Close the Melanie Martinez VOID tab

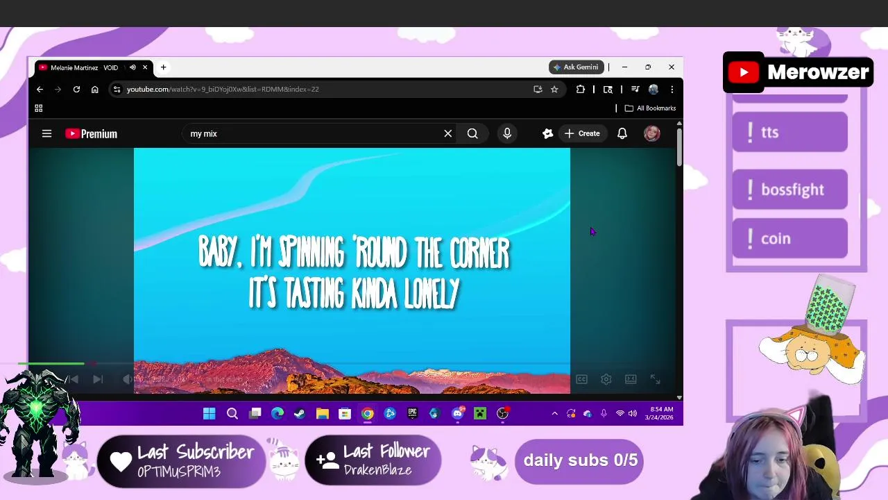pos(145,67)
